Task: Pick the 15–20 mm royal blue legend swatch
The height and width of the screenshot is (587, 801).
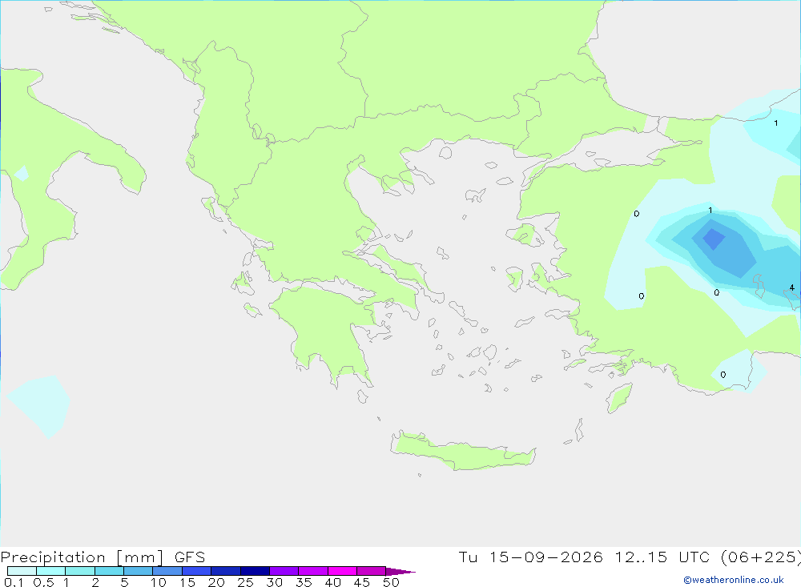Action: pos(196,571)
